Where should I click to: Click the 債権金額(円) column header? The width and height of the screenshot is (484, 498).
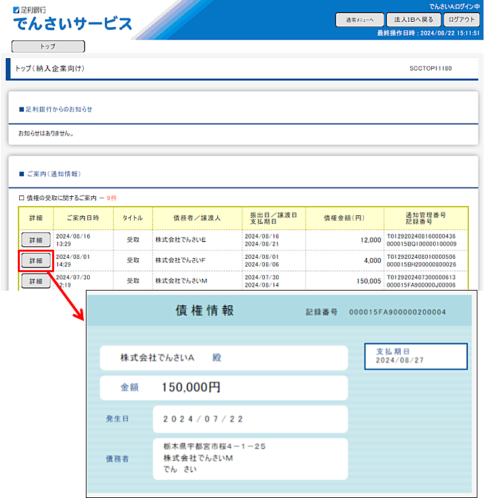pos(349,218)
